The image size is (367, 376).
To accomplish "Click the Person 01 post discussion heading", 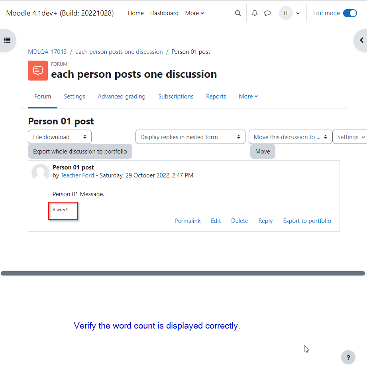I will pos(61,121).
